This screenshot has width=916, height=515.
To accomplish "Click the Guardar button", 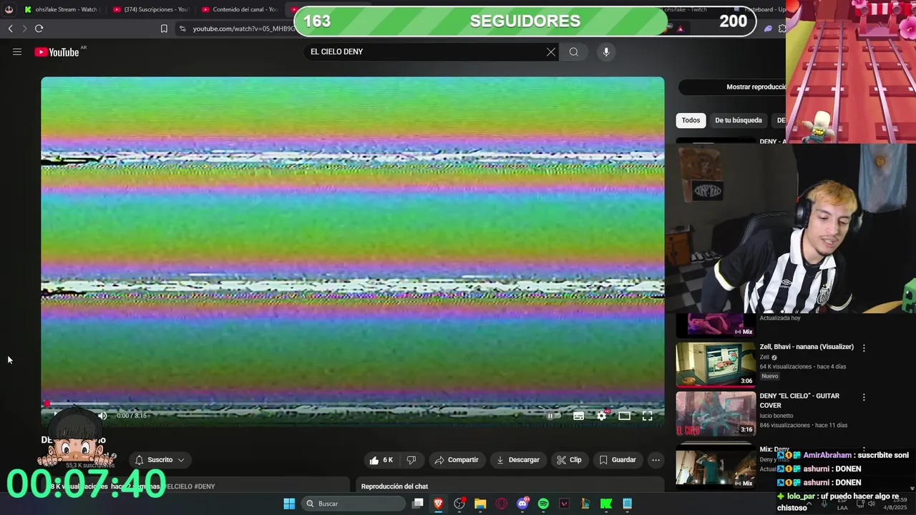I will 617,460.
